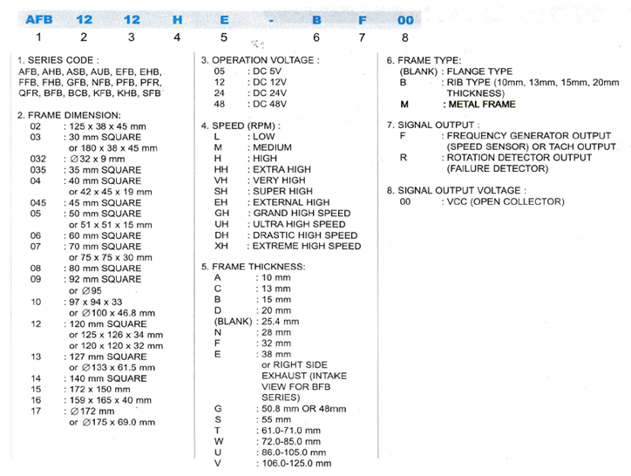The width and height of the screenshot is (631, 476).
Task: Click the FRAME THICKNESS section heading
Action: click(x=253, y=266)
